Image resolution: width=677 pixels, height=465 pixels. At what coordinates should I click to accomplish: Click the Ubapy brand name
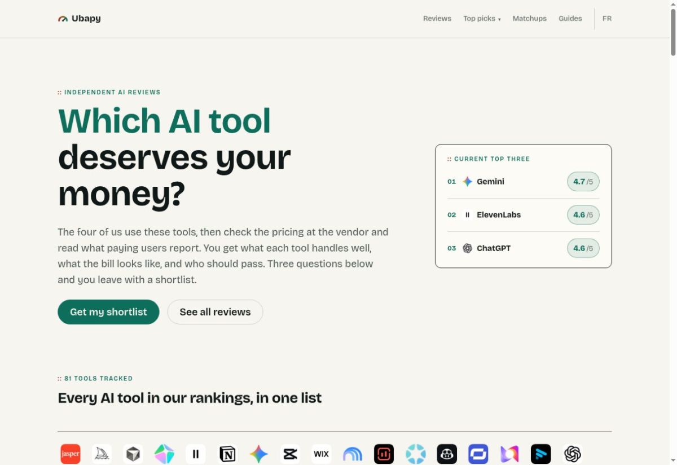(x=86, y=19)
